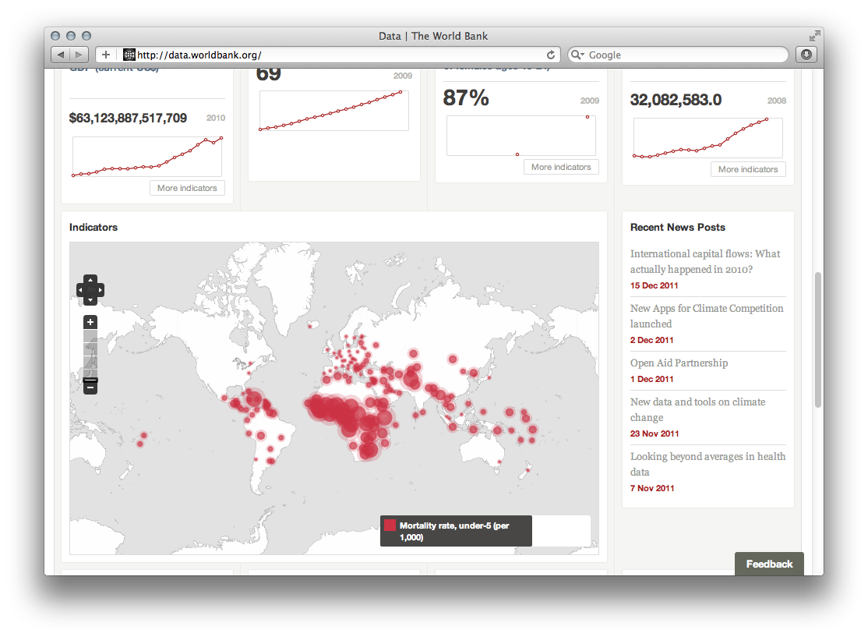Set a zoom level on the map slider track
Image resolution: width=868 pixels, height=637 pixels.
click(90, 355)
